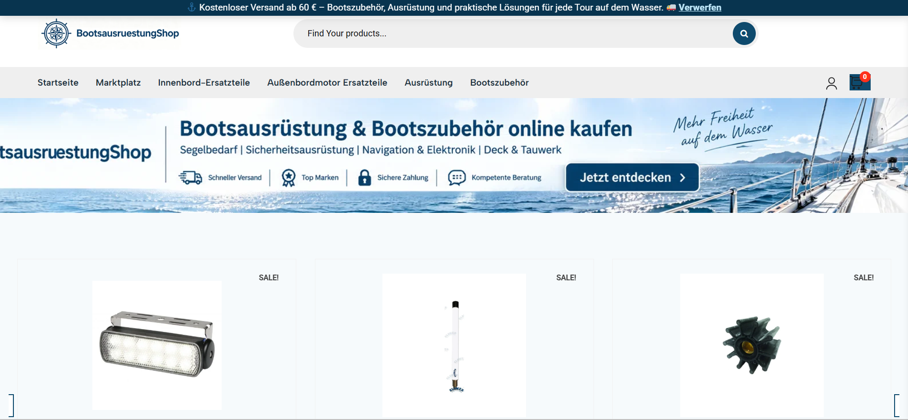Select the Bootszubehör menu item
The width and height of the screenshot is (908, 420).
tap(500, 83)
